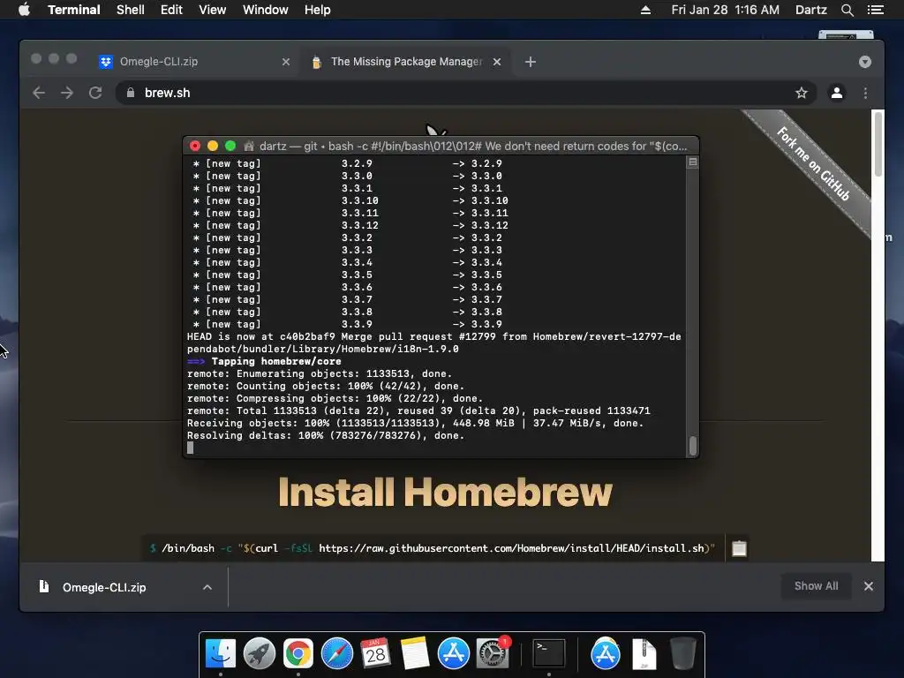904x678 pixels.
Task: Open the View menu
Action: tap(212, 10)
